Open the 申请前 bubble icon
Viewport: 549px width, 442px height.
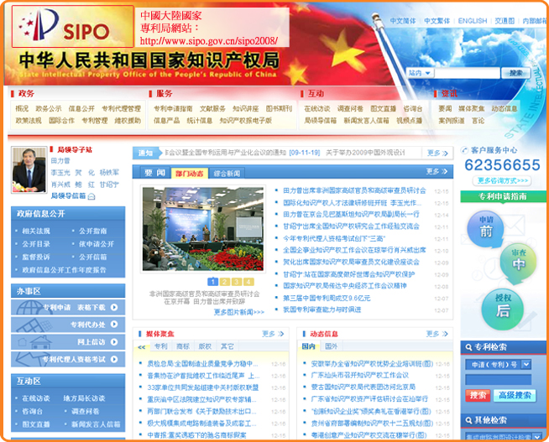[x=486, y=228]
